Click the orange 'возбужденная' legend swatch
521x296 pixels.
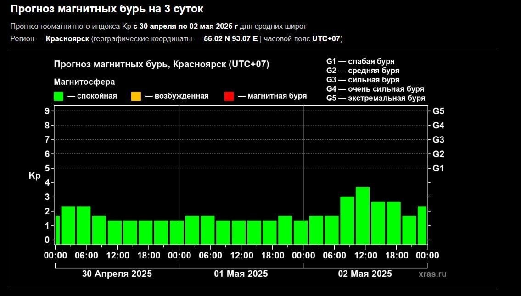(136, 96)
